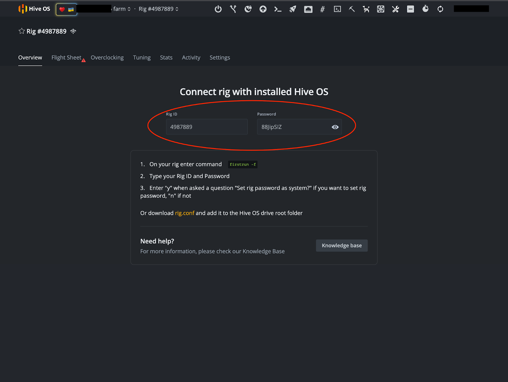Click the 'On your rig enter command' text
This screenshot has height=382, width=508.
pos(185,164)
